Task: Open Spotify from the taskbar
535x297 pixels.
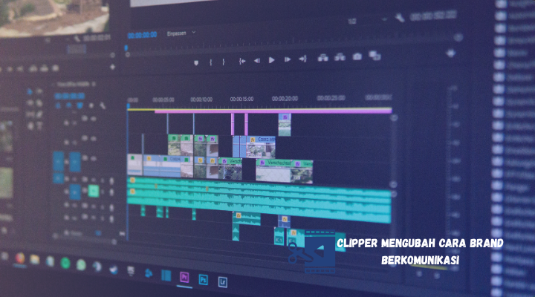Action: pos(65,263)
